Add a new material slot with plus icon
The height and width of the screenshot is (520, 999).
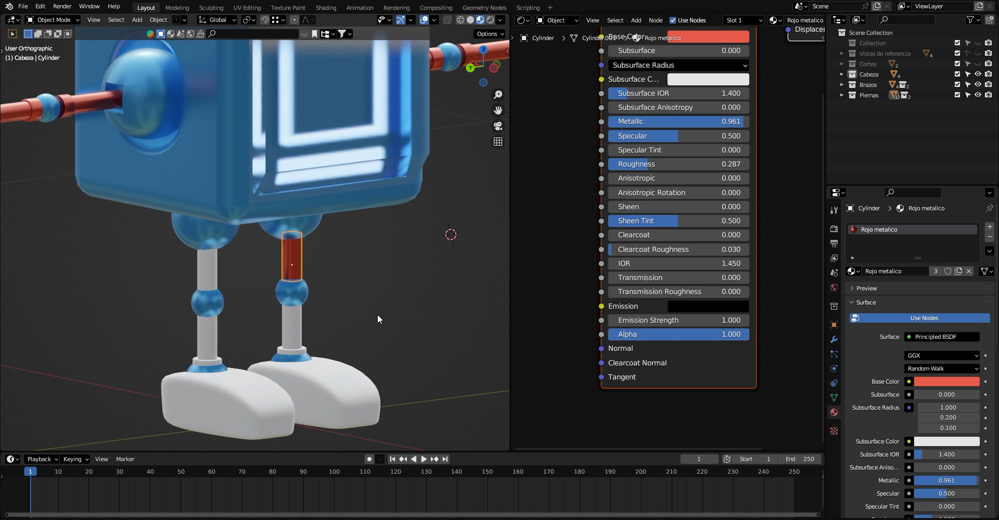(x=990, y=227)
